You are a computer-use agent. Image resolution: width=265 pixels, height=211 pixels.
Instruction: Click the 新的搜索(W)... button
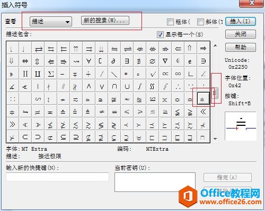pyautogui.click(x=105, y=21)
